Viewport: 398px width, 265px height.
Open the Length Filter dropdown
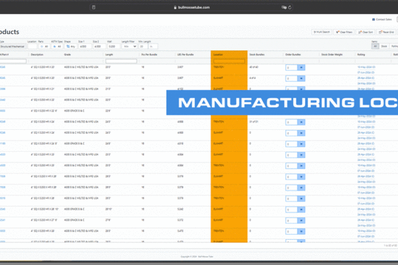(129, 46)
